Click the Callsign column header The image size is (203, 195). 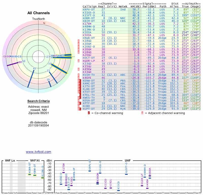click(x=90, y=6)
